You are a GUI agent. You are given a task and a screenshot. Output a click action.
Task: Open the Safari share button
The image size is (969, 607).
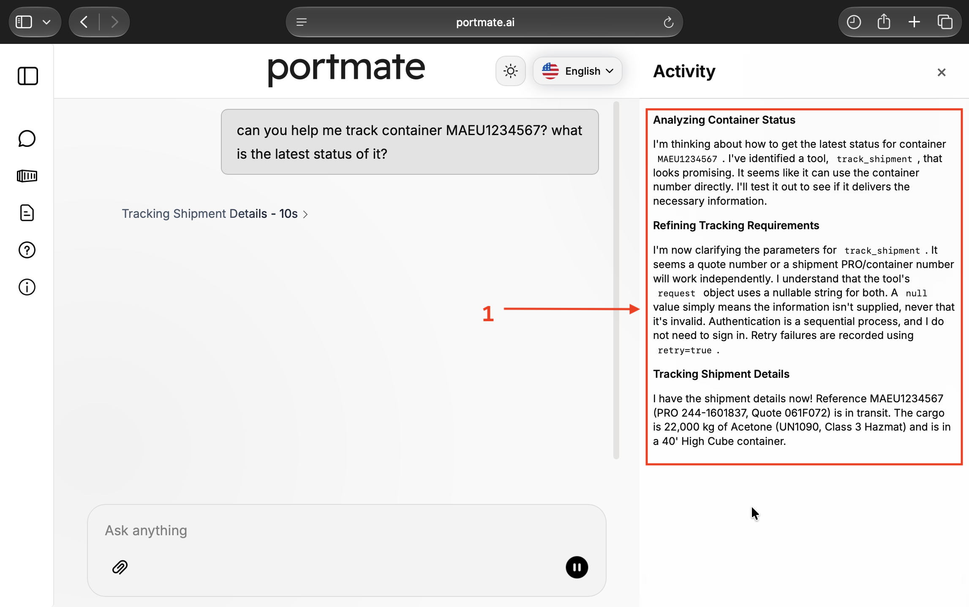tap(884, 22)
